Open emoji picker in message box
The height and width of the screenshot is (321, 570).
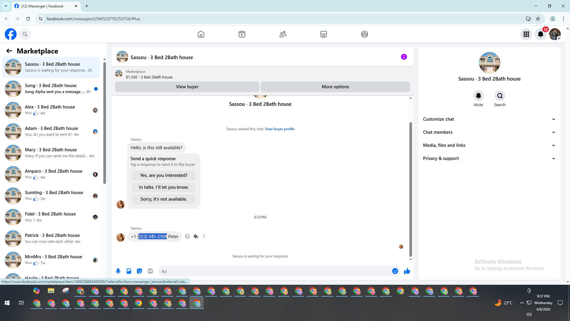coord(395,271)
